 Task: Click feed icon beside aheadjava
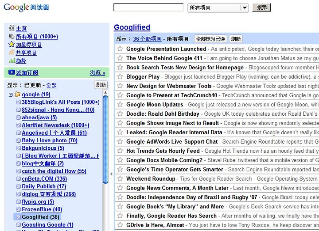(x=19, y=117)
